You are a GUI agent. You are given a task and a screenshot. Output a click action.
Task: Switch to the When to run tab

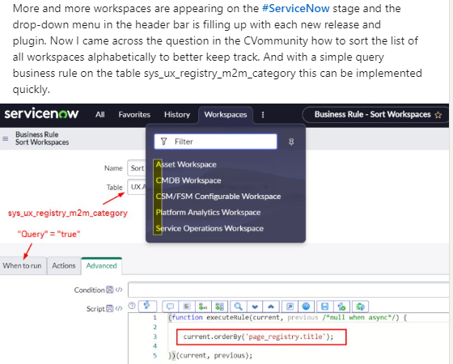point(23,265)
